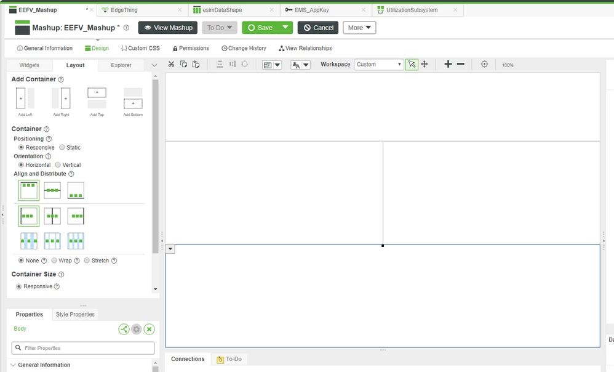Select Vertical orientation
Image resolution: width=614 pixels, height=372 pixels.
[58, 164]
